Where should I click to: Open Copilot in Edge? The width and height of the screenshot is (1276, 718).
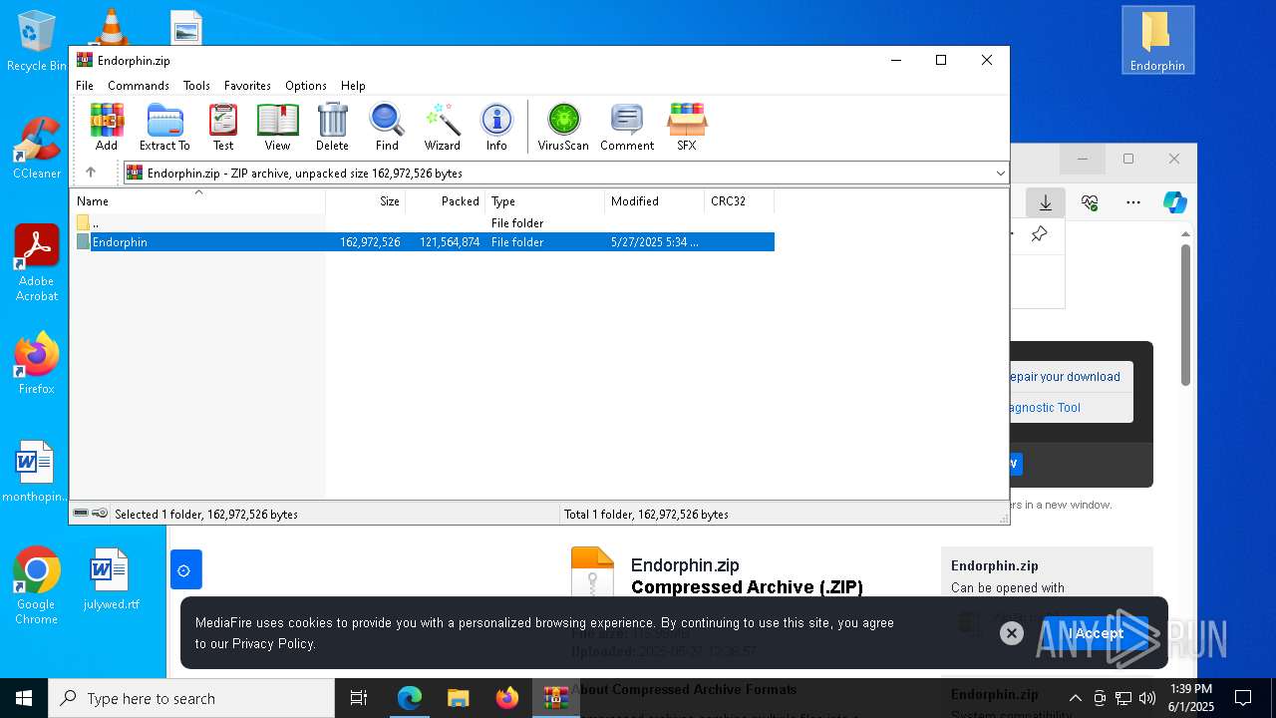coord(1175,202)
